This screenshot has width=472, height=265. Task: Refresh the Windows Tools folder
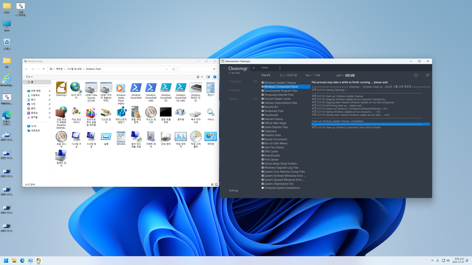click(174, 69)
